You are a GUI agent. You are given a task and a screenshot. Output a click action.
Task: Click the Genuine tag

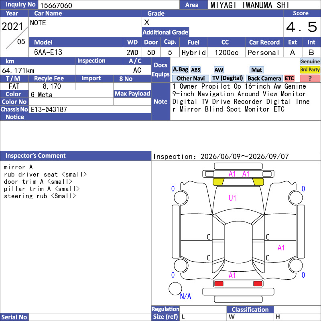310,61
